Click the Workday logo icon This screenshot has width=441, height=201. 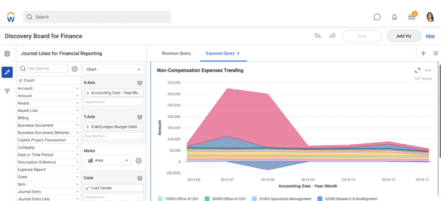(x=10, y=17)
